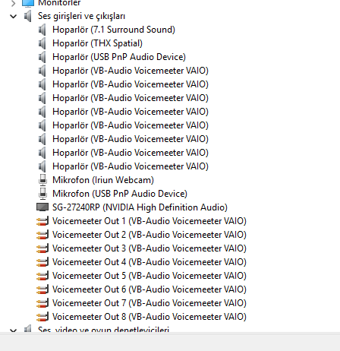Click speaker icon of Hoparlör (USB PnP Audio Device)

(x=42, y=57)
